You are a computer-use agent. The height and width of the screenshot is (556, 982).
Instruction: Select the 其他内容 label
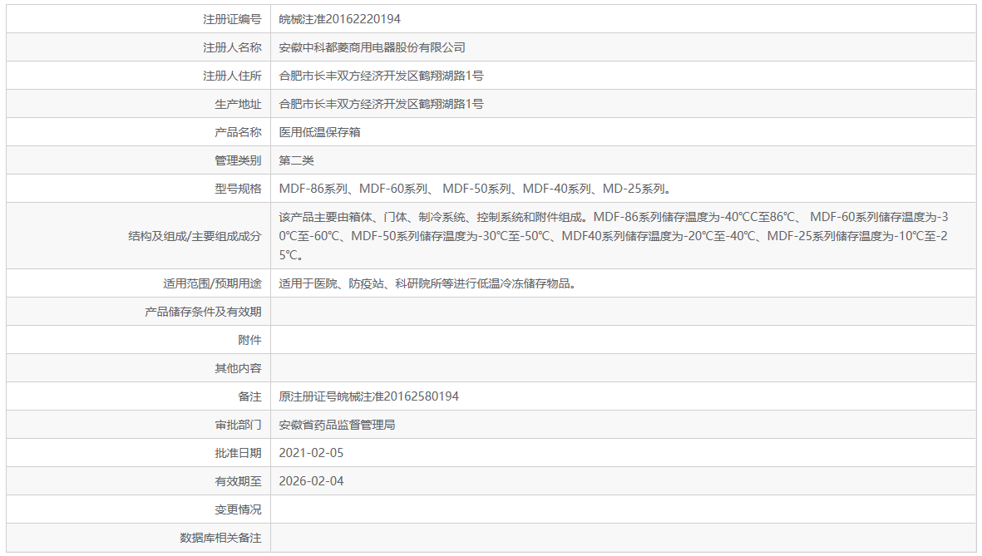238,368
